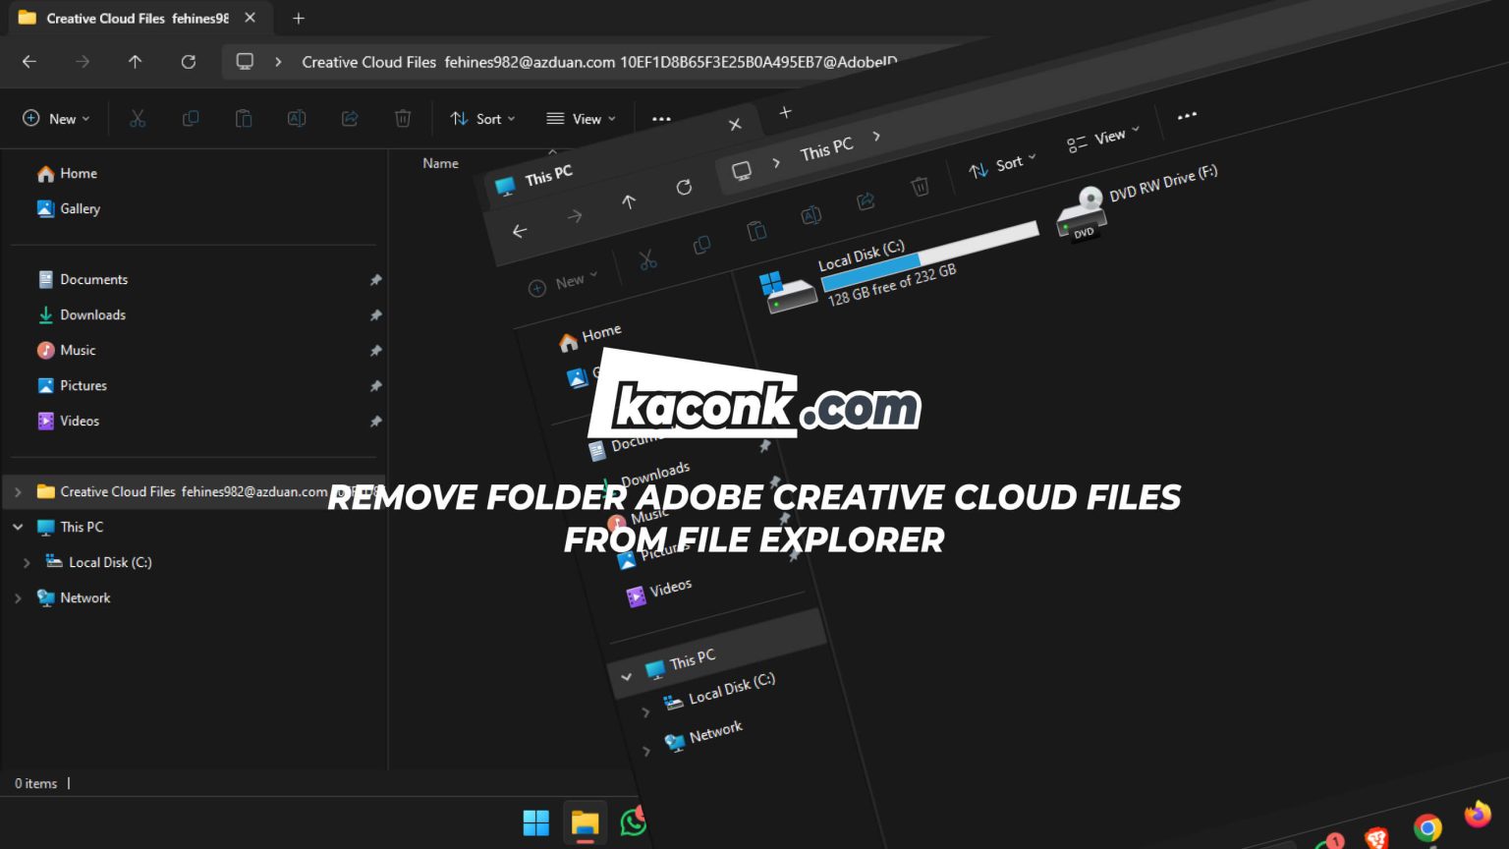The image size is (1509, 849).
Task: Open the New item dropdown
Action: click(x=56, y=119)
